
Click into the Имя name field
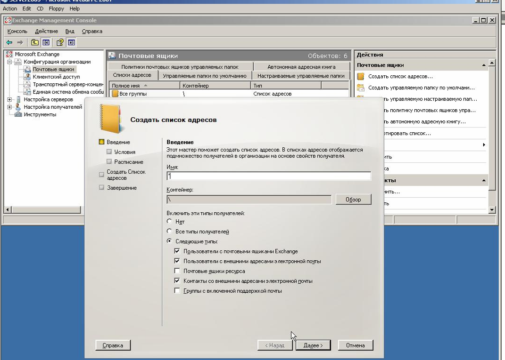(x=269, y=176)
